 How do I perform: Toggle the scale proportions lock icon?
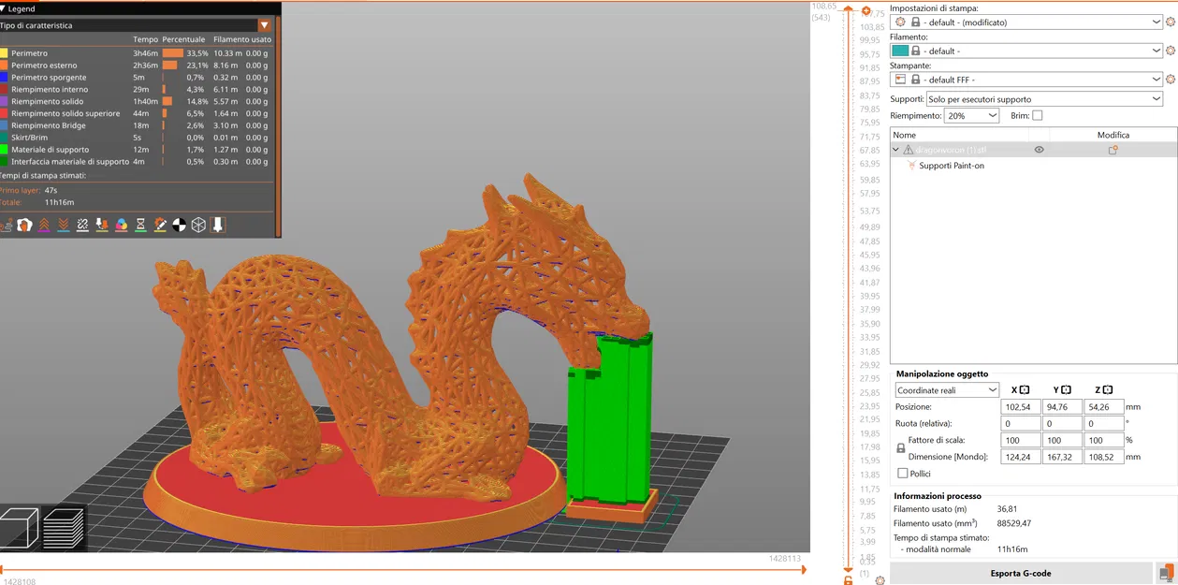tap(901, 448)
